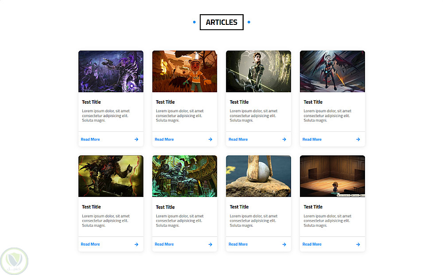Open Read More on the orange cartoon character card
443x275 pixels.
[x=164, y=139]
